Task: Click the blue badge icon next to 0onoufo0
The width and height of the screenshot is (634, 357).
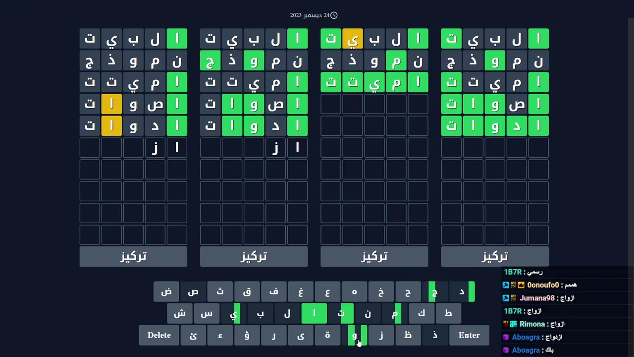Action: coord(506,285)
